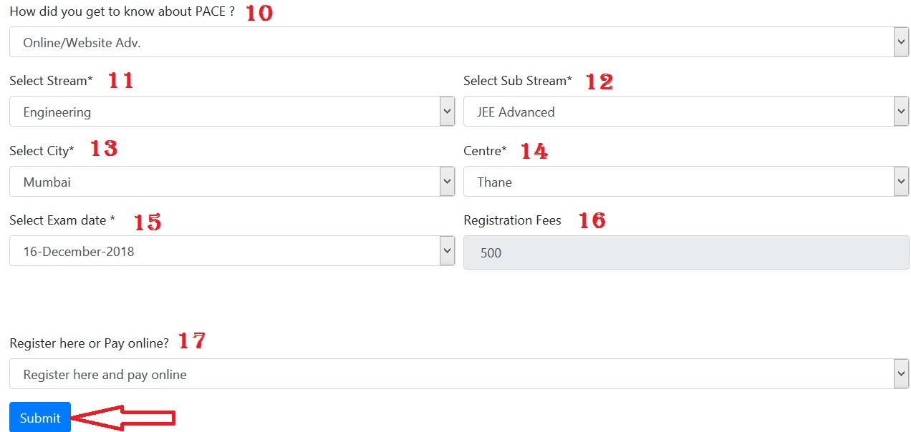
Task: Click the 'Select Exam date *' label
Action: pyautogui.click(x=62, y=220)
